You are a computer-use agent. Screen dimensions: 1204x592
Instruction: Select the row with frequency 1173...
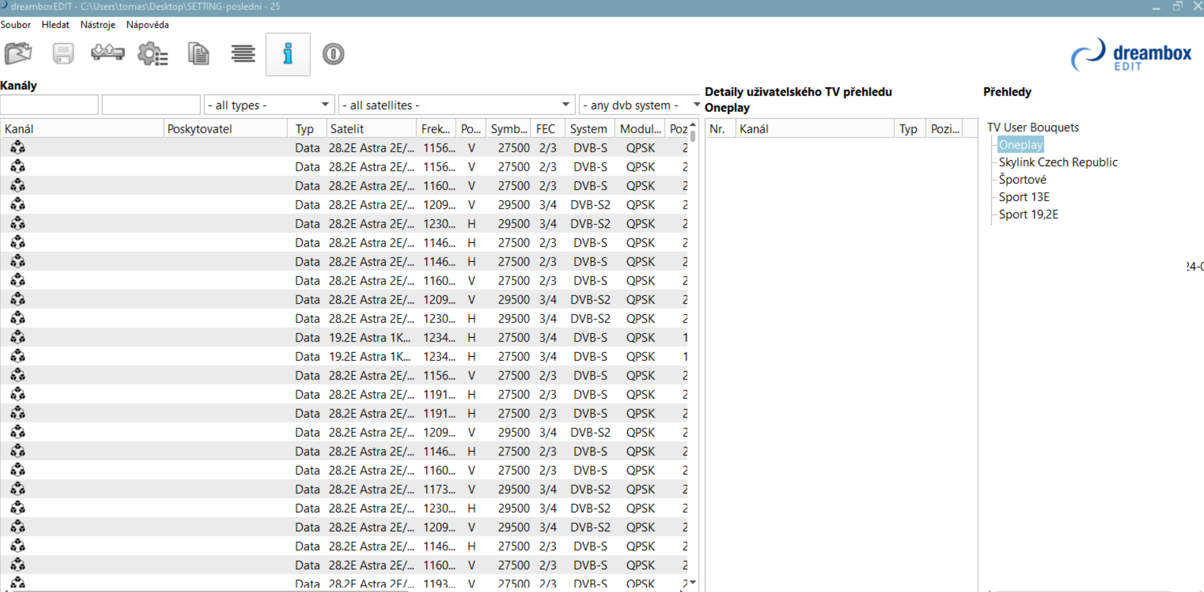pos(345,490)
